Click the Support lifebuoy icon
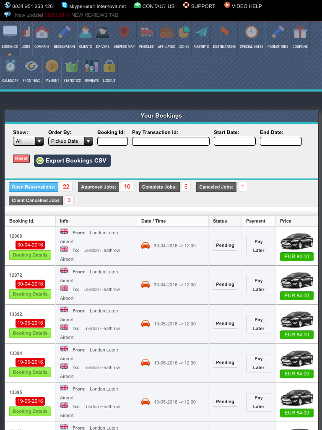The height and width of the screenshot is (430, 322). tap(186, 5)
